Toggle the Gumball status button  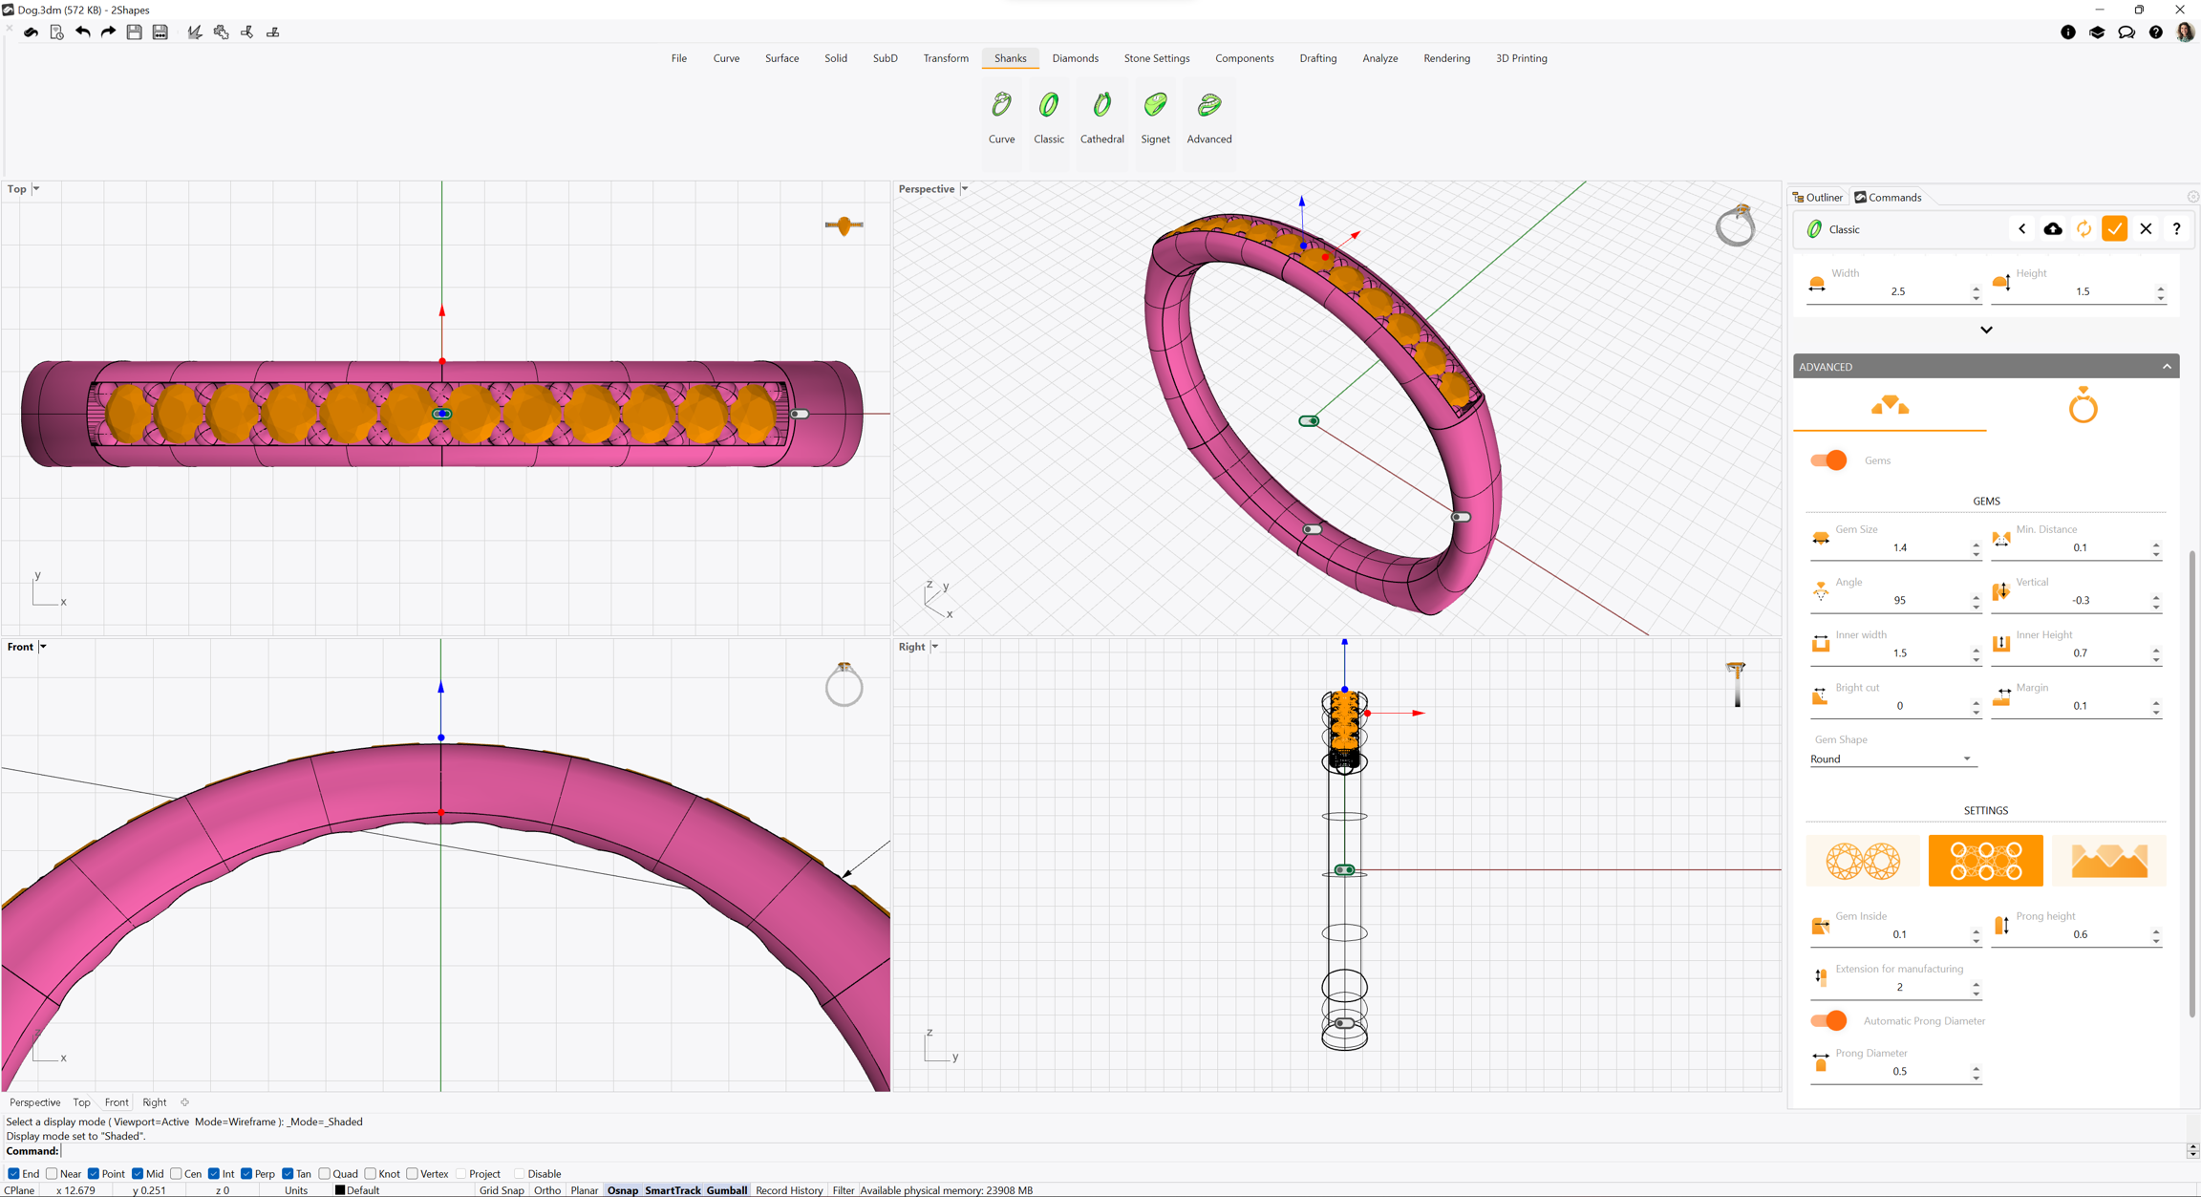coord(726,1190)
